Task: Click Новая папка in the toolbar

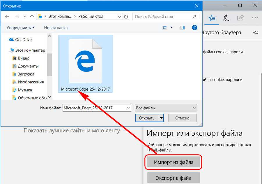Action: (56, 28)
